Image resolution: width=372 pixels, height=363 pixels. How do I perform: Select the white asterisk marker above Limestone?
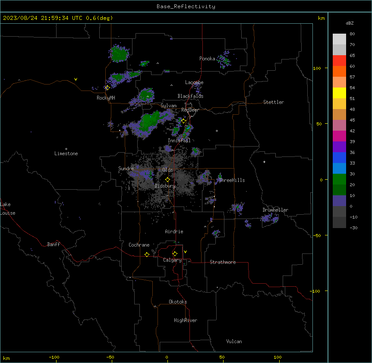click(66, 149)
